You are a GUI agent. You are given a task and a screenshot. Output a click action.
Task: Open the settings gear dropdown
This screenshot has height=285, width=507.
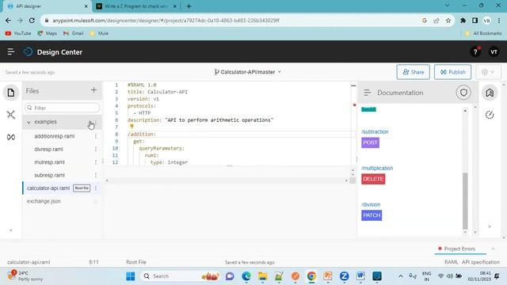click(488, 72)
